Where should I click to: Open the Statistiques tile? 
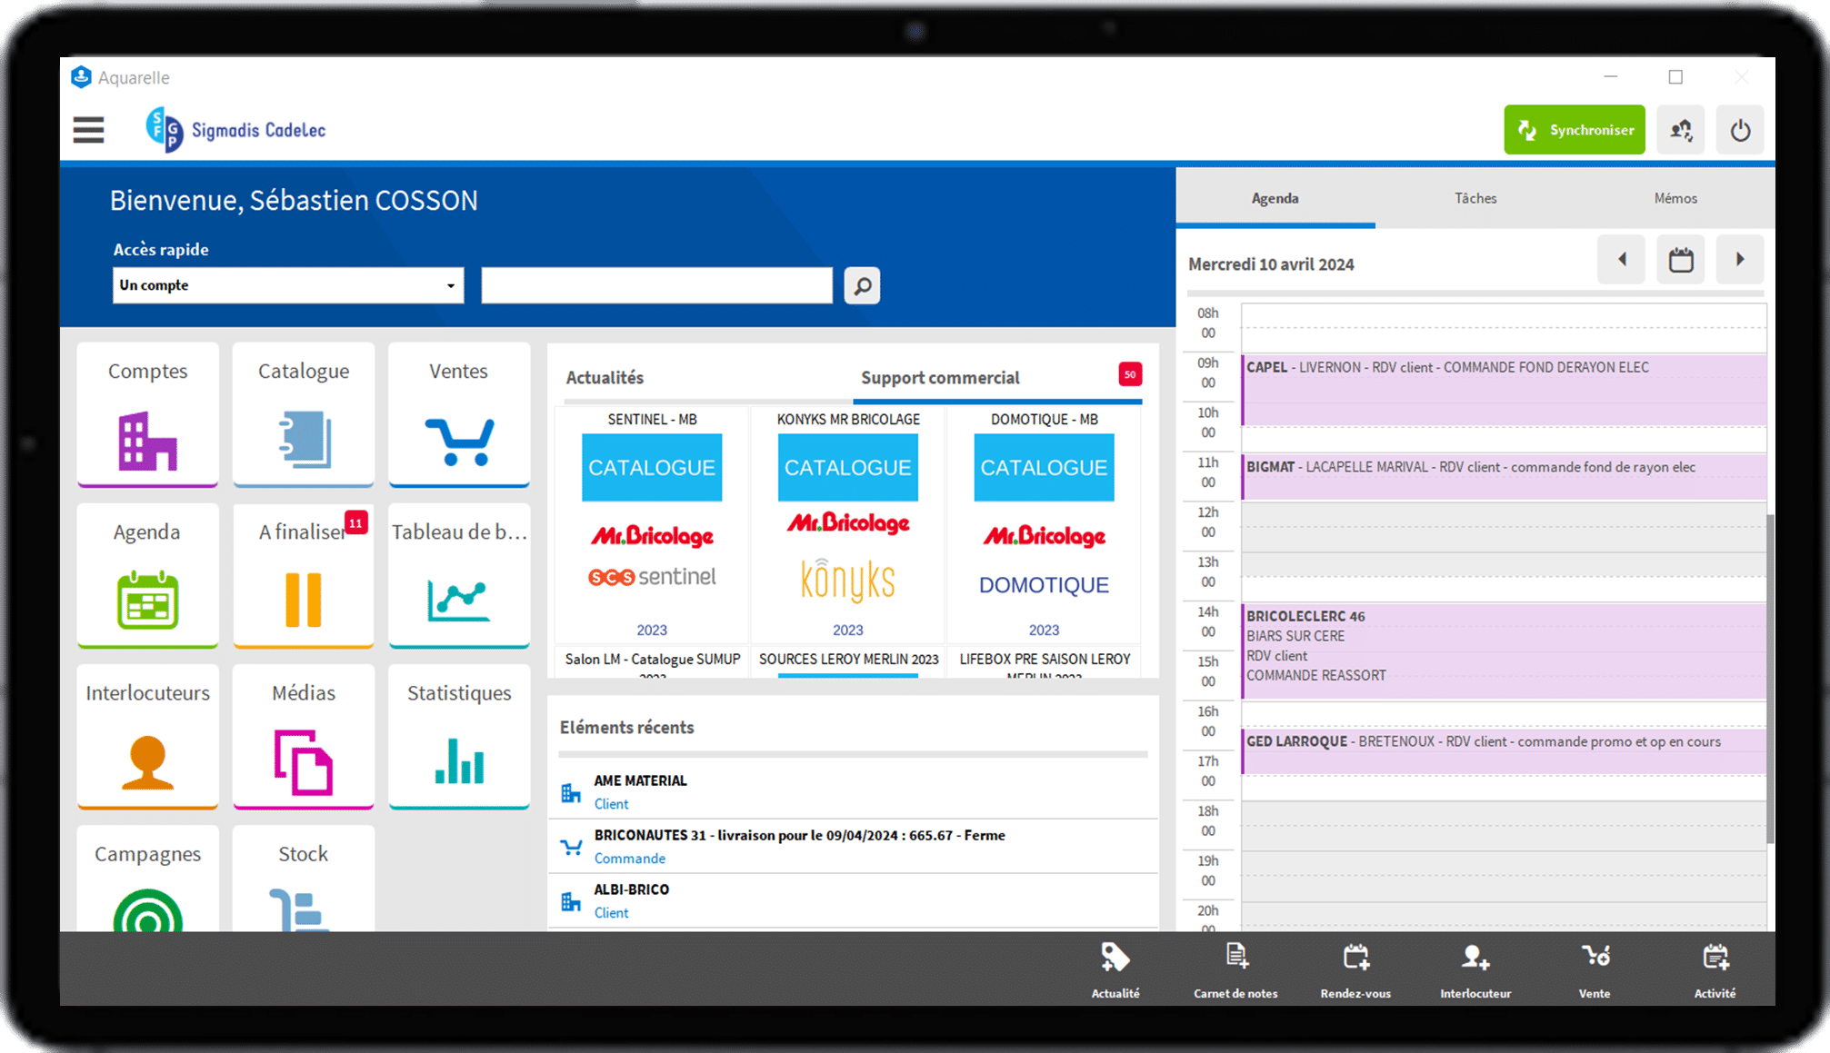tap(459, 736)
